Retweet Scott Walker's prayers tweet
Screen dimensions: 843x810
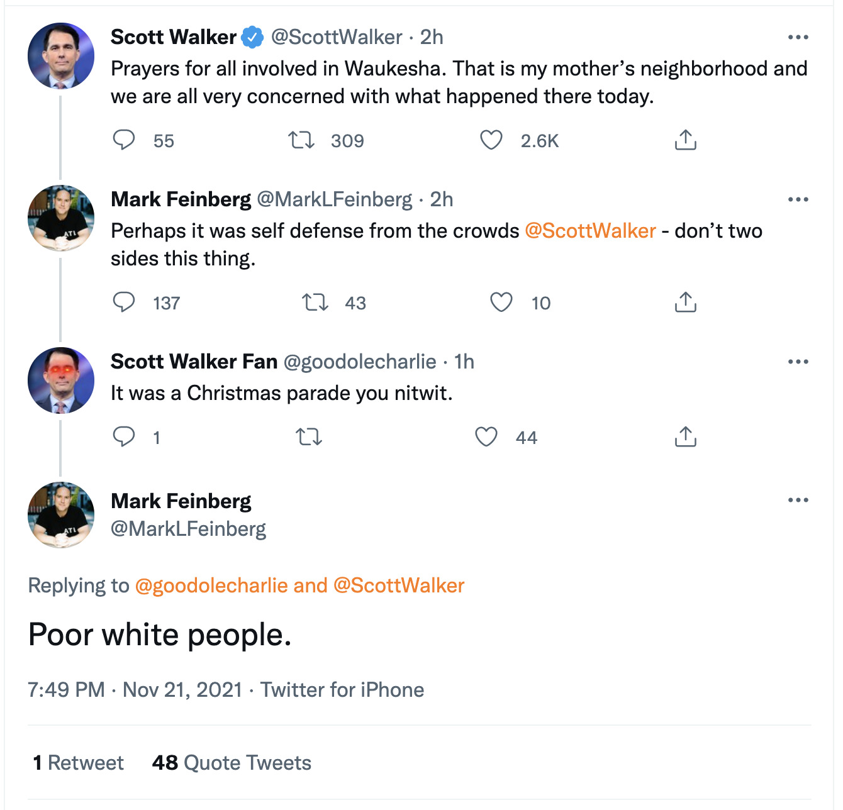pyautogui.click(x=301, y=140)
